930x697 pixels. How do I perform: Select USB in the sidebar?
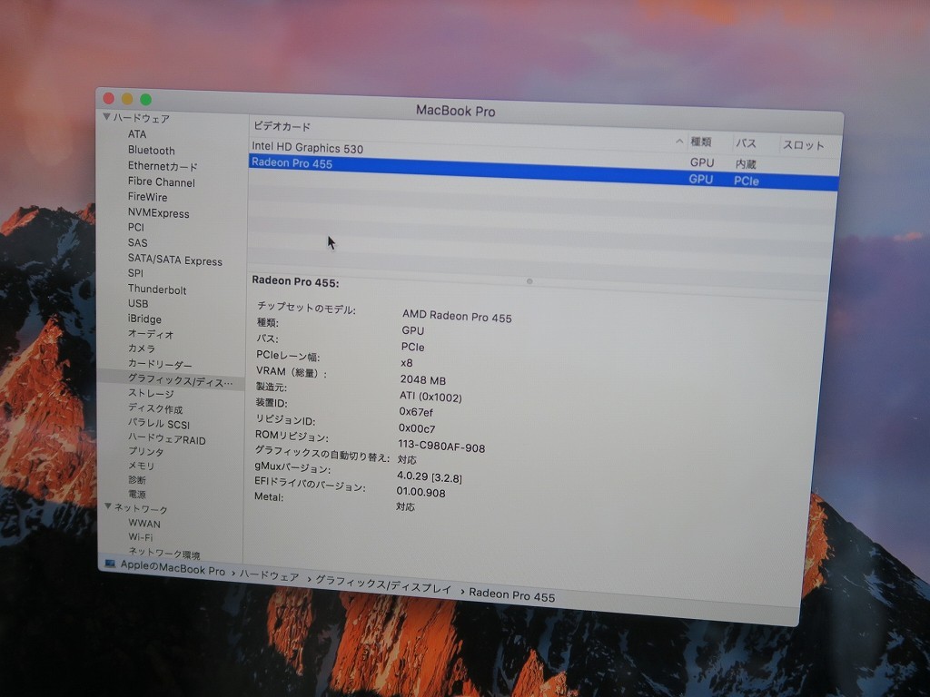(x=138, y=303)
